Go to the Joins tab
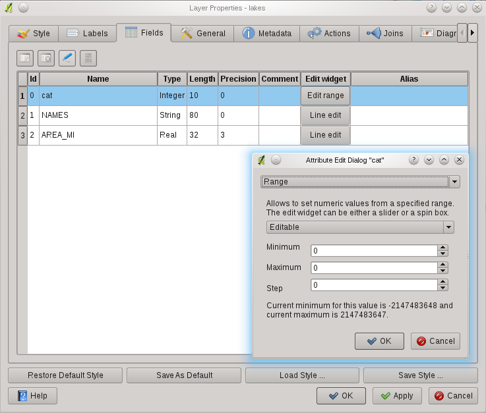The image size is (486, 413). [x=386, y=33]
